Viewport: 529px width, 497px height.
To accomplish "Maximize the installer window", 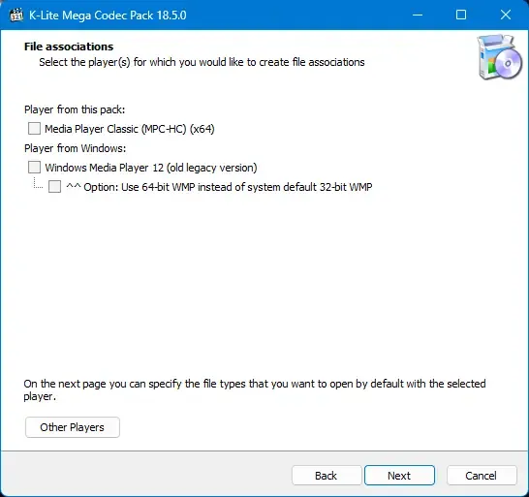I will pos(461,15).
